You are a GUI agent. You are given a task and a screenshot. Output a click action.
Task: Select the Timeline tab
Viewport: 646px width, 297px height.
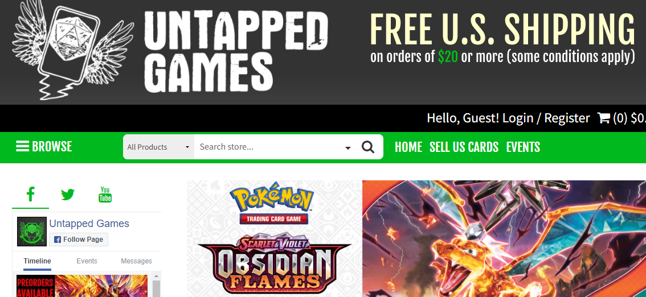37,261
